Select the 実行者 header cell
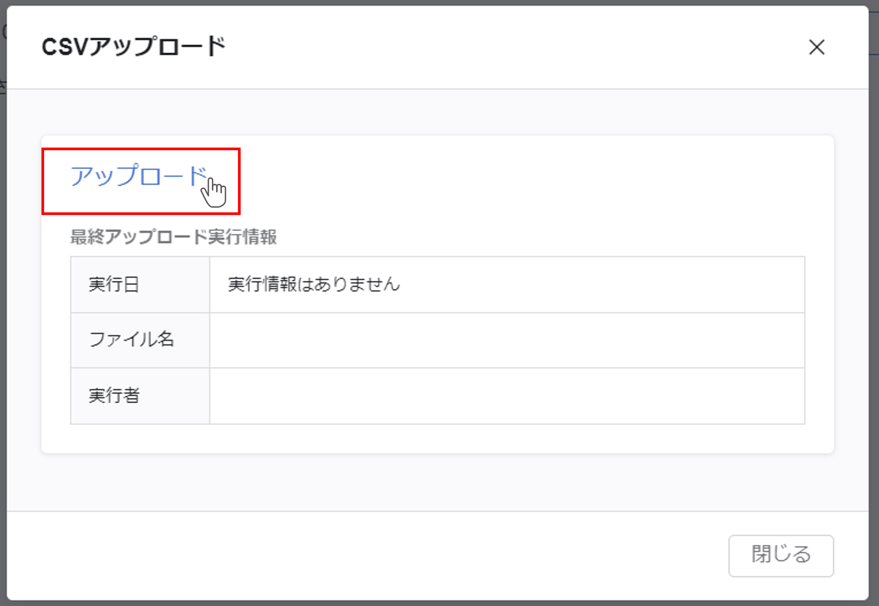Screen dimensions: 879x606 (x=139, y=396)
